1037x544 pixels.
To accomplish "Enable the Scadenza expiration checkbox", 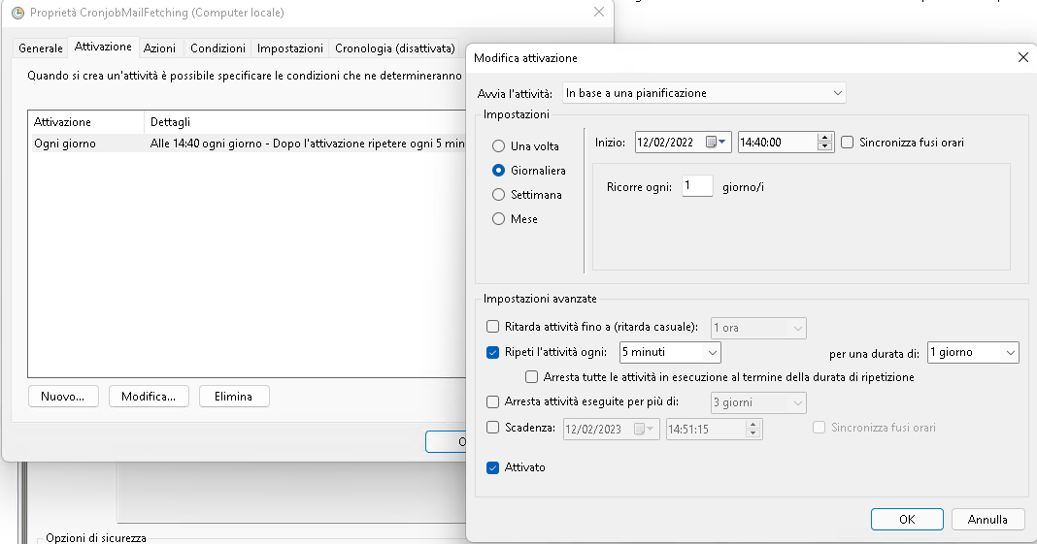I will click(x=493, y=428).
